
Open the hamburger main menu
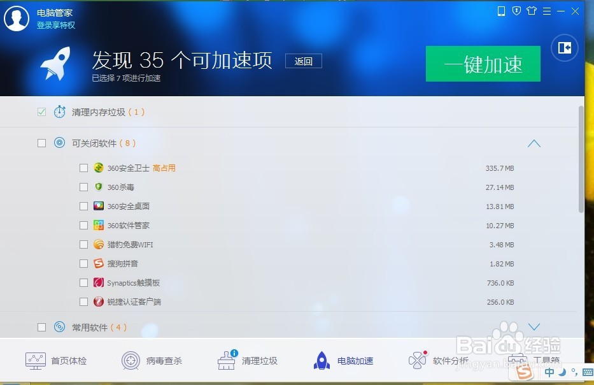546,11
